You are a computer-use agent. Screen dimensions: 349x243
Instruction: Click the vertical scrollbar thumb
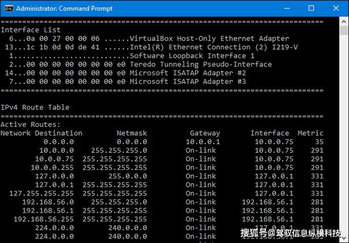[x=344, y=30]
